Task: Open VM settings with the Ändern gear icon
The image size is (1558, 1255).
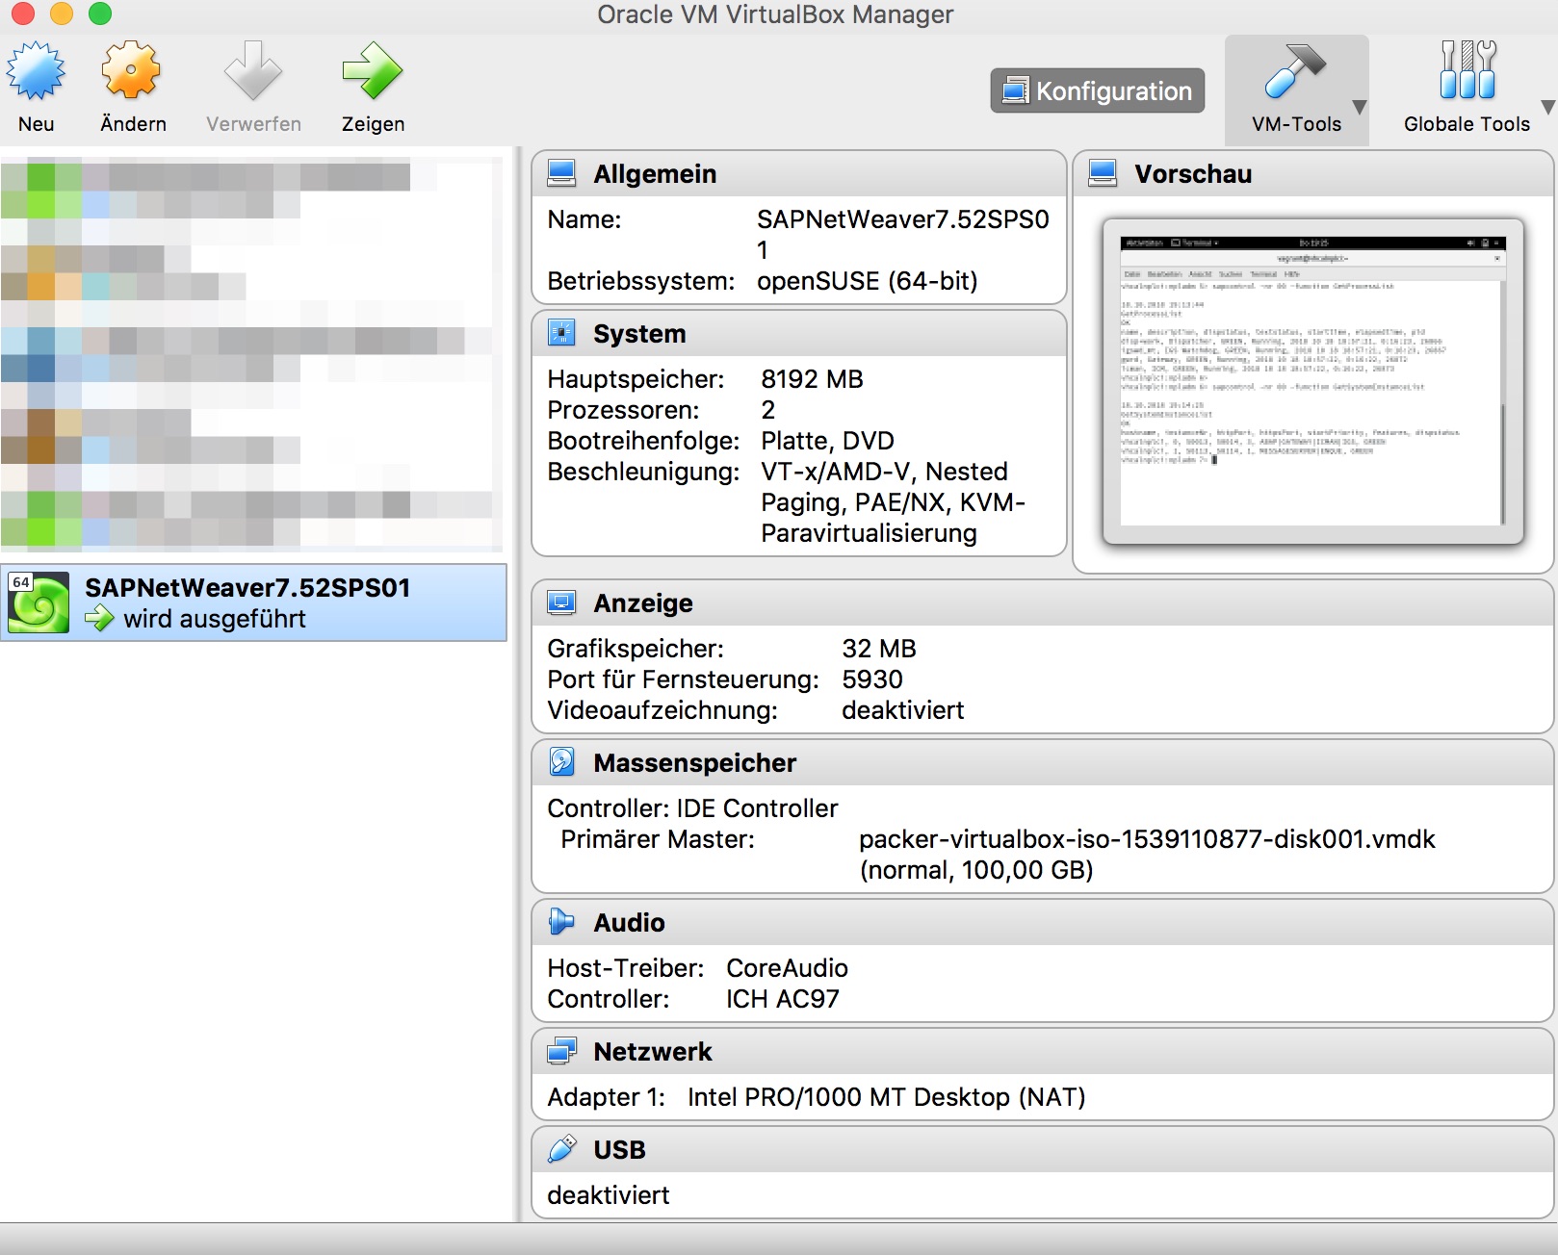Action: click(x=132, y=70)
